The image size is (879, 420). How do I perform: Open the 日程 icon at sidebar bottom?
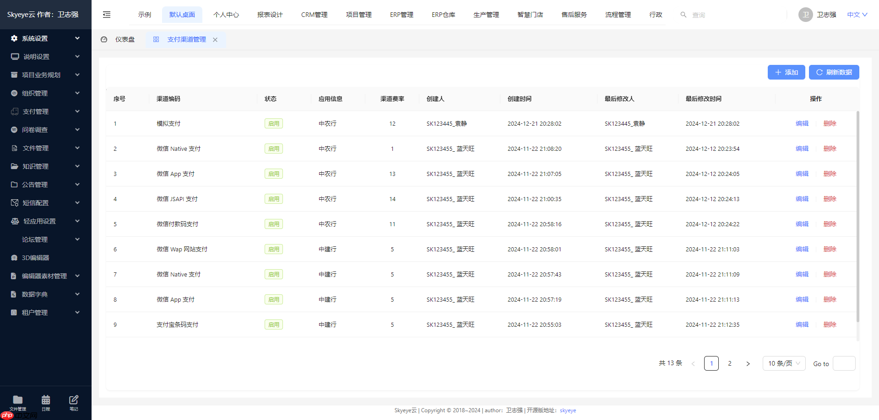click(45, 399)
